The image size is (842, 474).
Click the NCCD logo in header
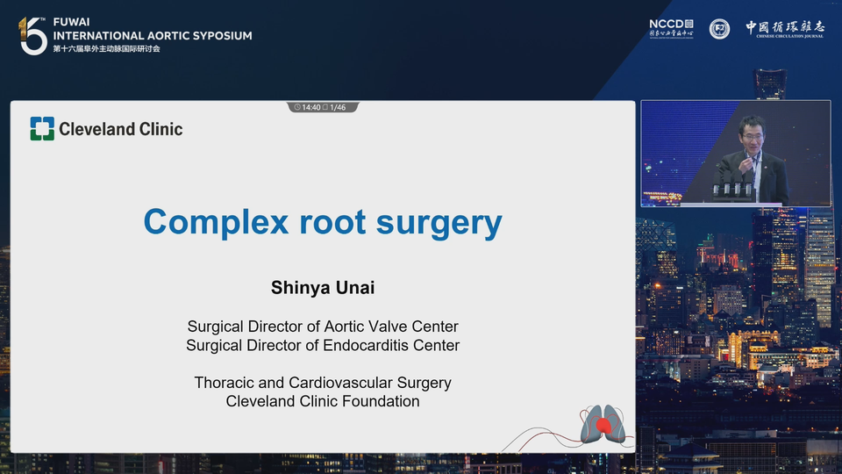671,28
